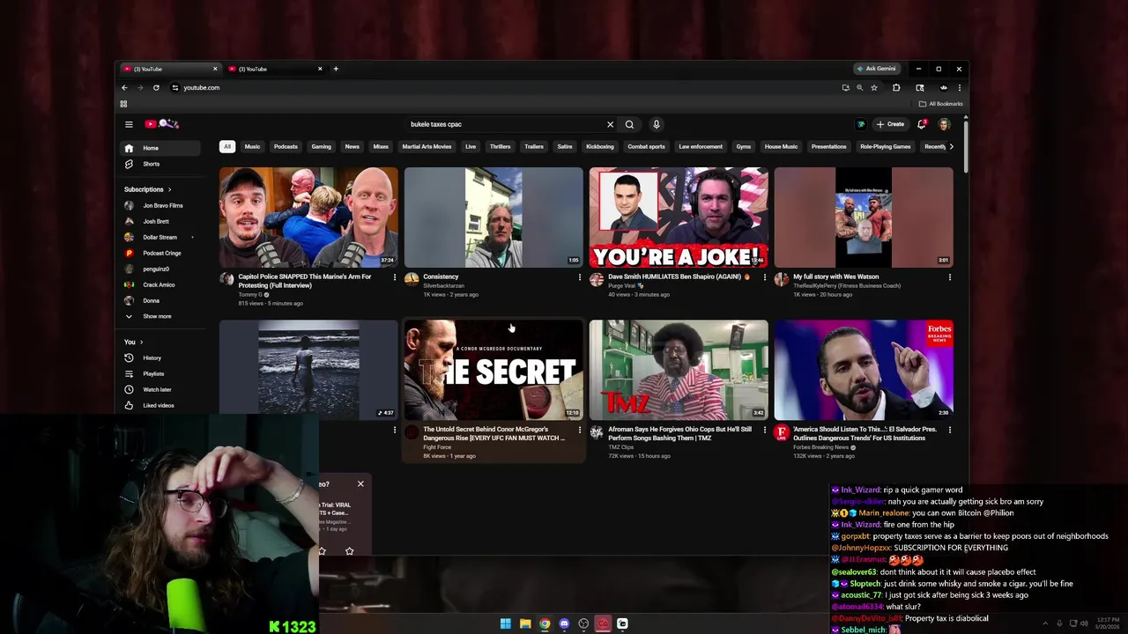This screenshot has height=634, width=1128.
Task: Open options for El Salvador Pres. video
Action: click(x=949, y=430)
